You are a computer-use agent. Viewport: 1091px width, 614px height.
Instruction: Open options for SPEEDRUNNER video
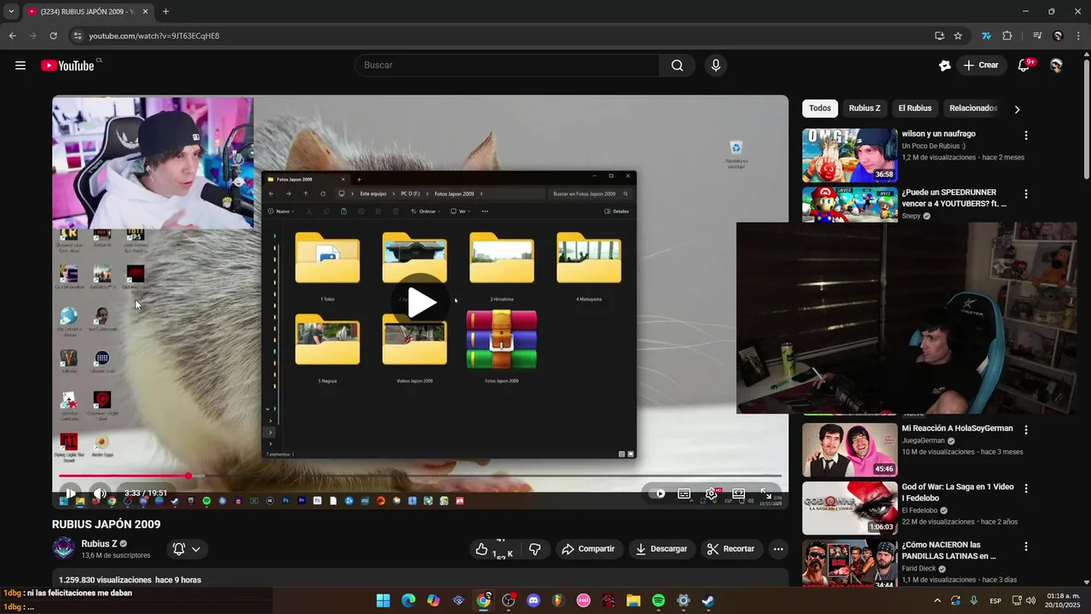[x=1026, y=194]
